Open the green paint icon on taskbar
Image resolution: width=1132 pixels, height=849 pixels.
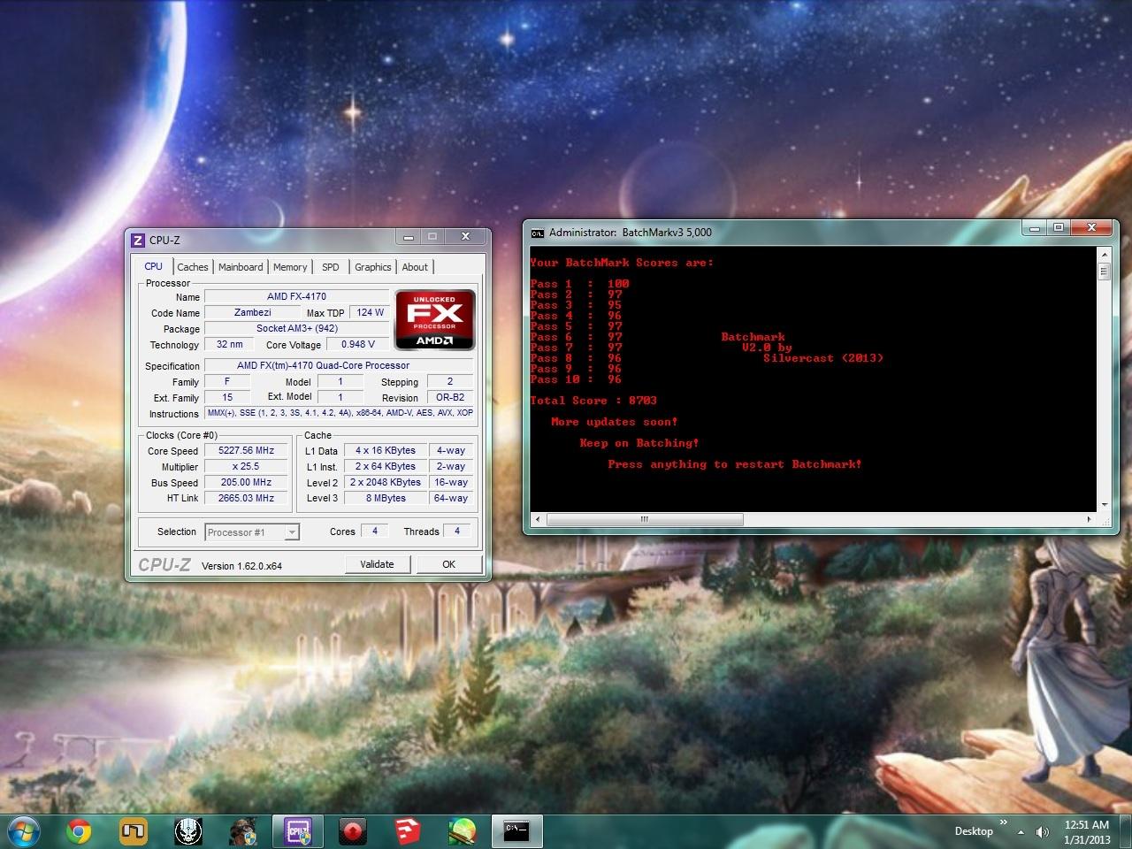click(463, 831)
